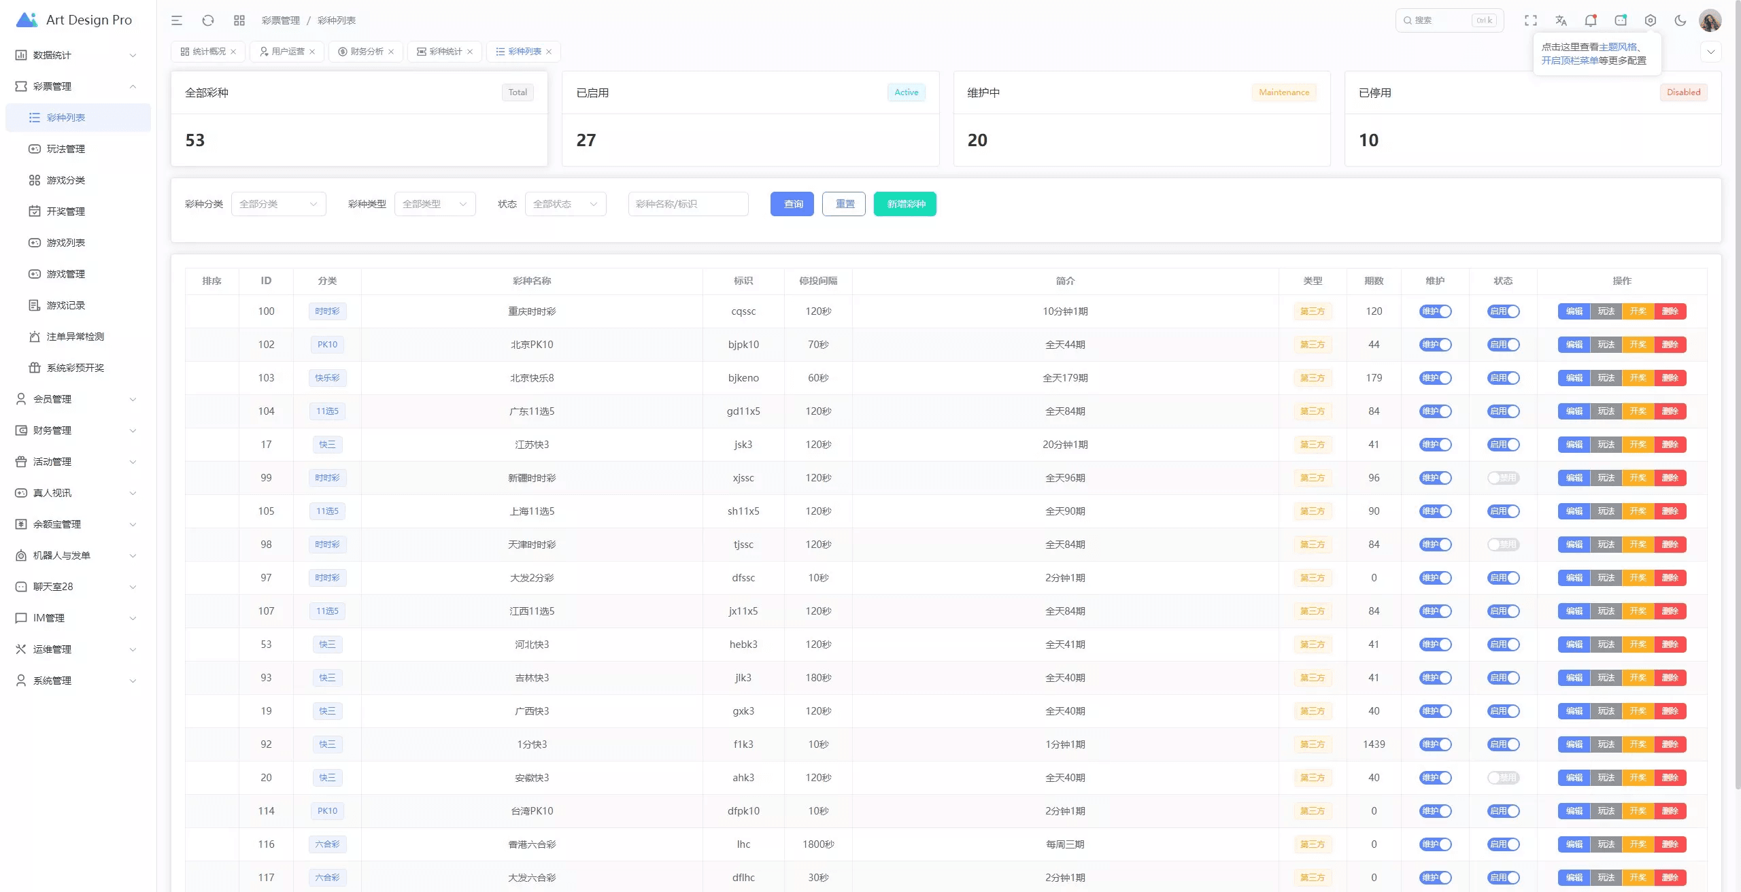Click the language translation icon
The height and width of the screenshot is (892, 1741).
(1561, 20)
